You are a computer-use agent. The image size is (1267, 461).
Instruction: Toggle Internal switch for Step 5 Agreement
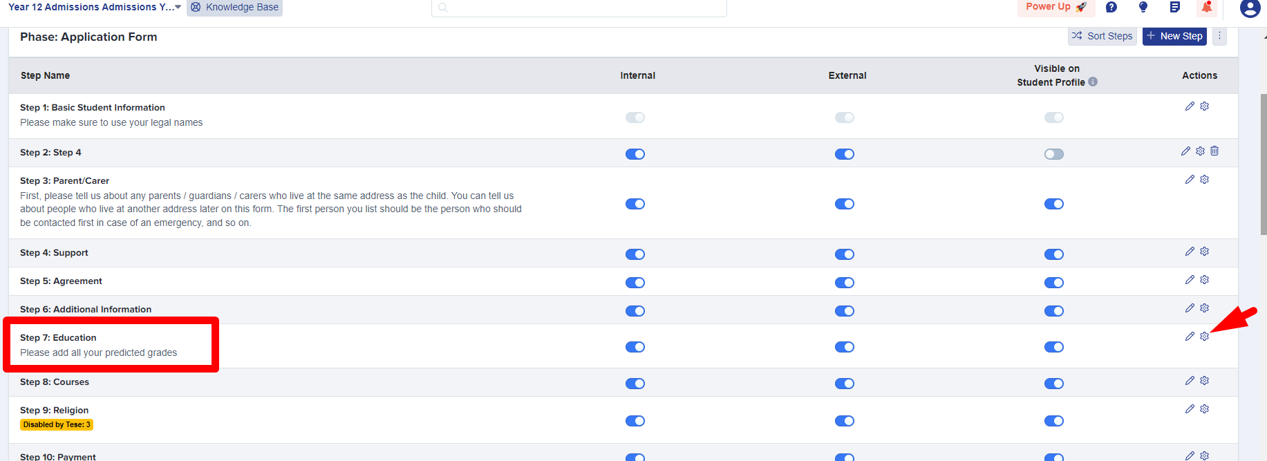(635, 283)
